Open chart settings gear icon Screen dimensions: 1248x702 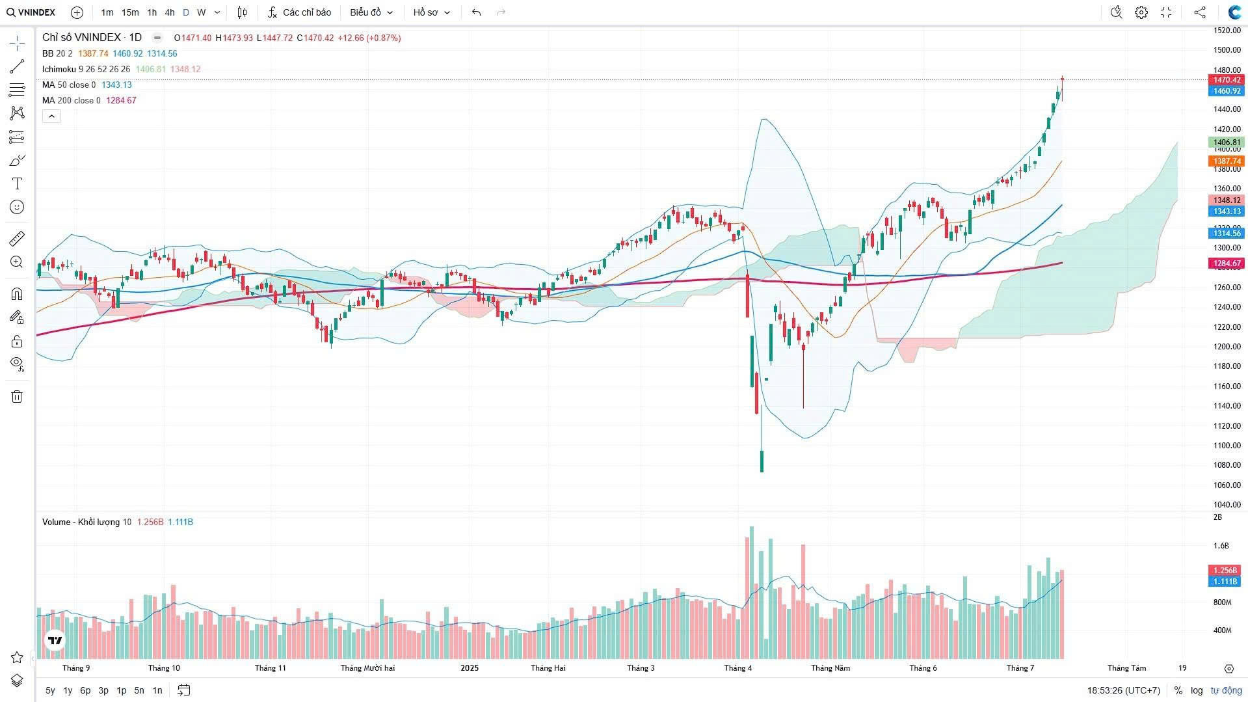(1141, 12)
